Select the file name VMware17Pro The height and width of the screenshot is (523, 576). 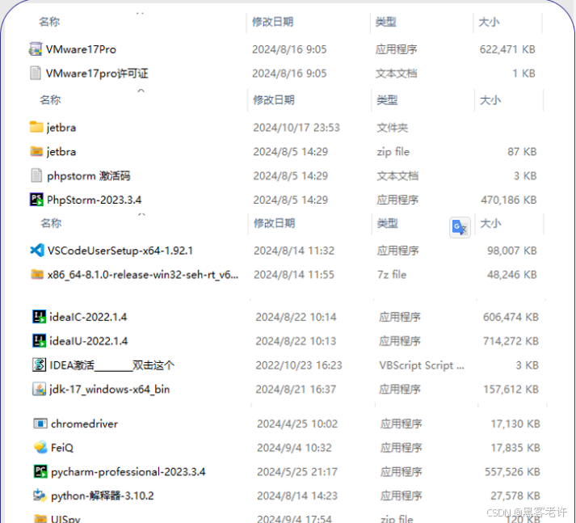click(x=81, y=49)
